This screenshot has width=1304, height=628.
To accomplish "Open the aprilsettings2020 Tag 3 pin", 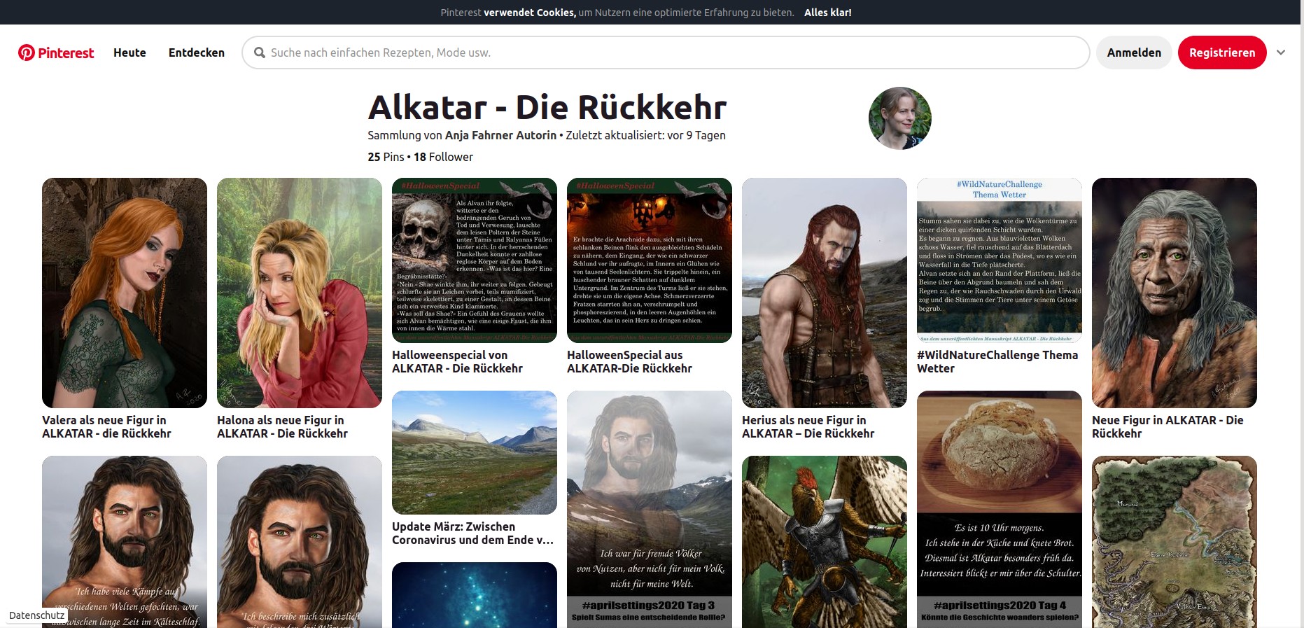I will click(x=650, y=509).
